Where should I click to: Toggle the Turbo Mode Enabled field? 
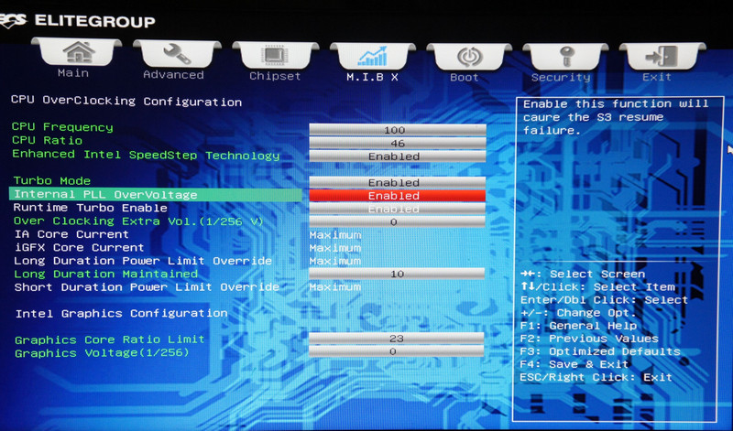398,182
